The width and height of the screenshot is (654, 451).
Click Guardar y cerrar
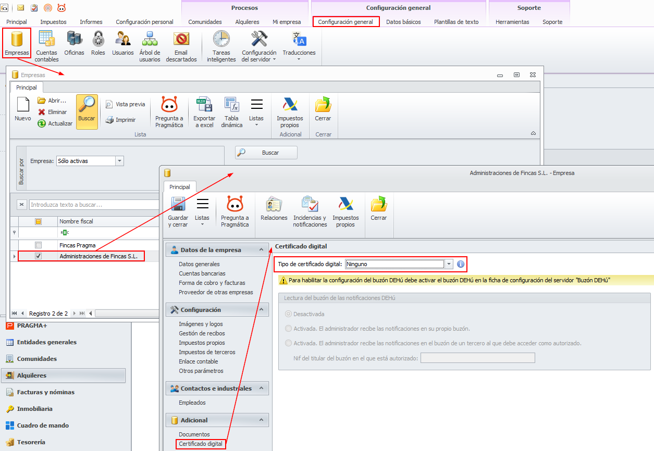(178, 212)
